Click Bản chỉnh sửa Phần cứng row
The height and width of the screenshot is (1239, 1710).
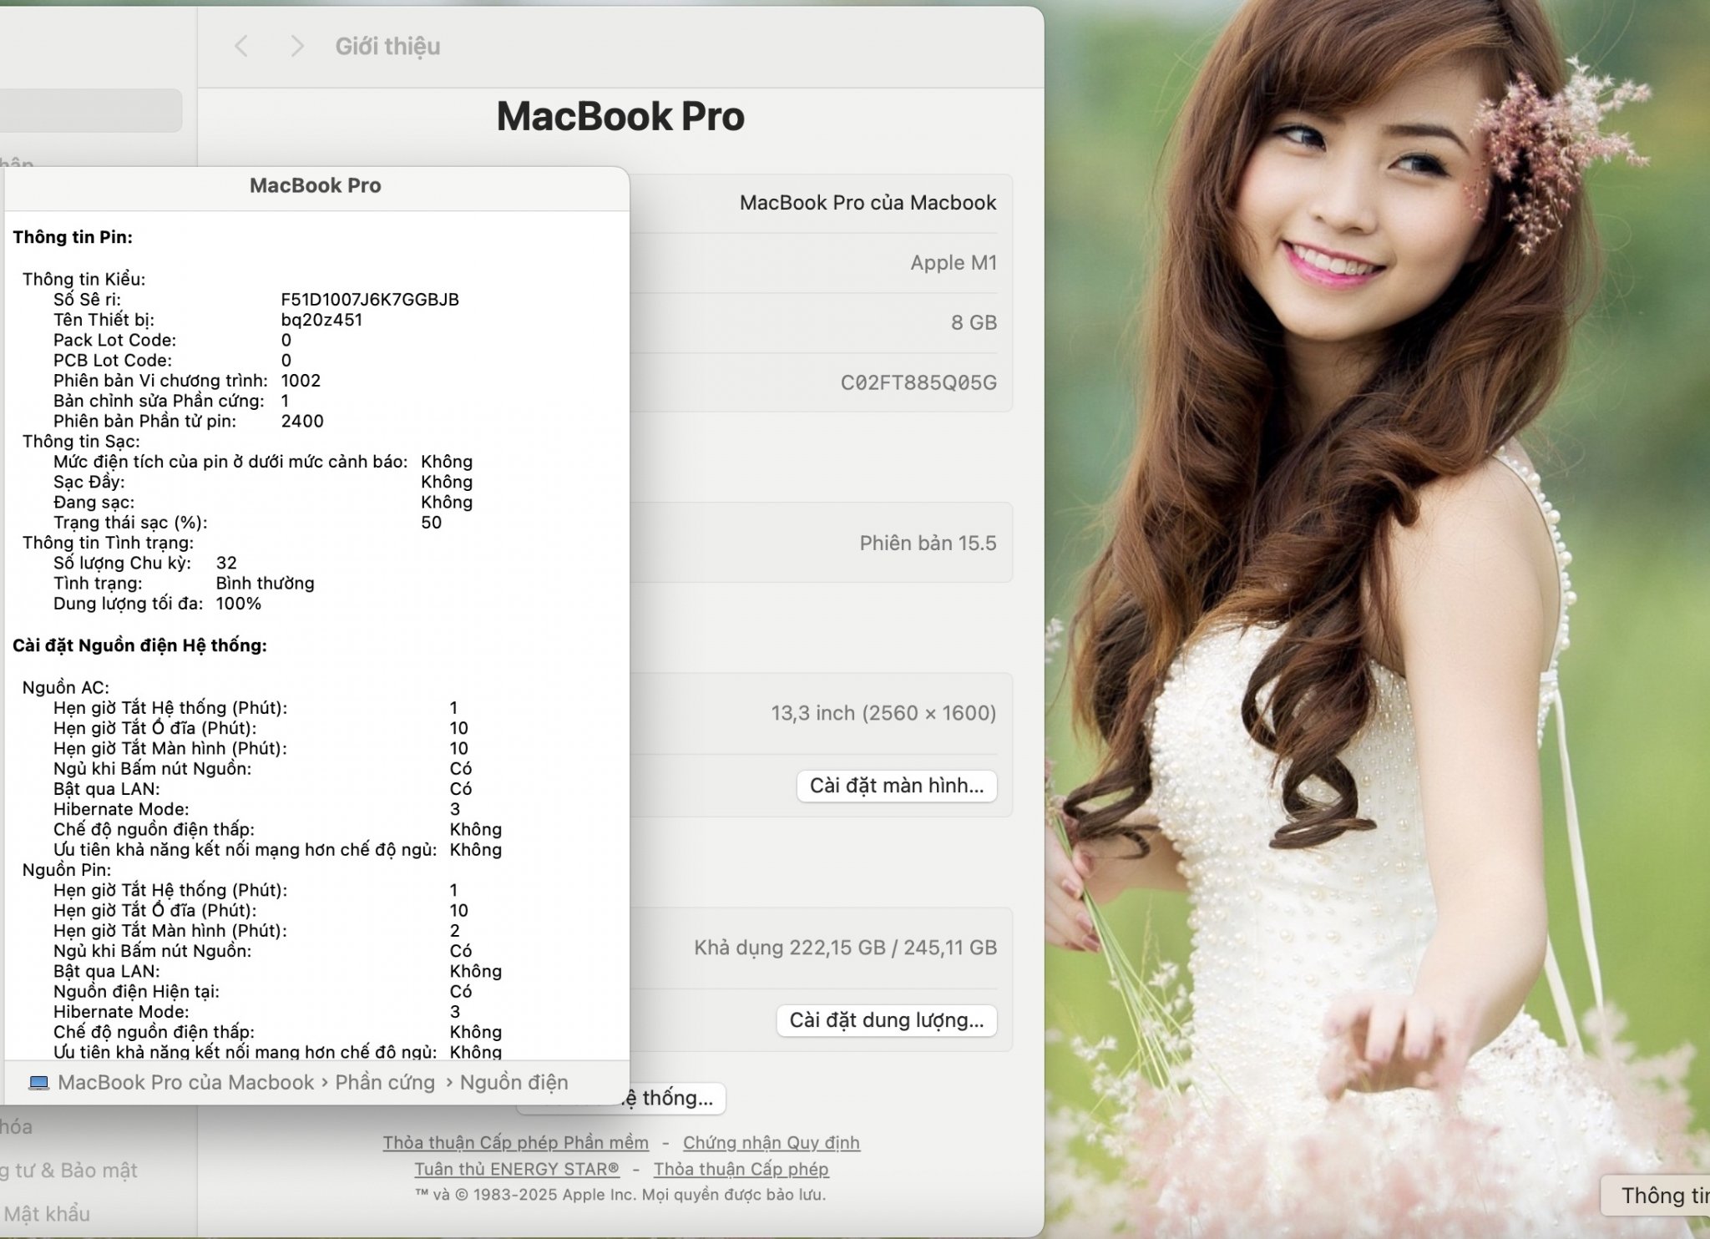coord(171,402)
